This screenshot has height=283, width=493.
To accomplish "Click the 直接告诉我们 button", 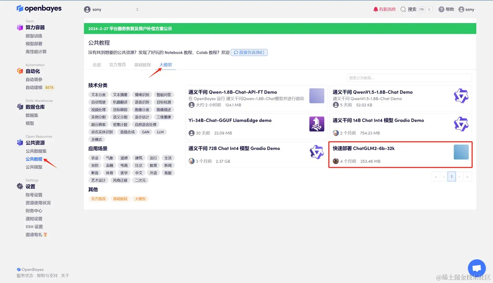I will 249,52.
